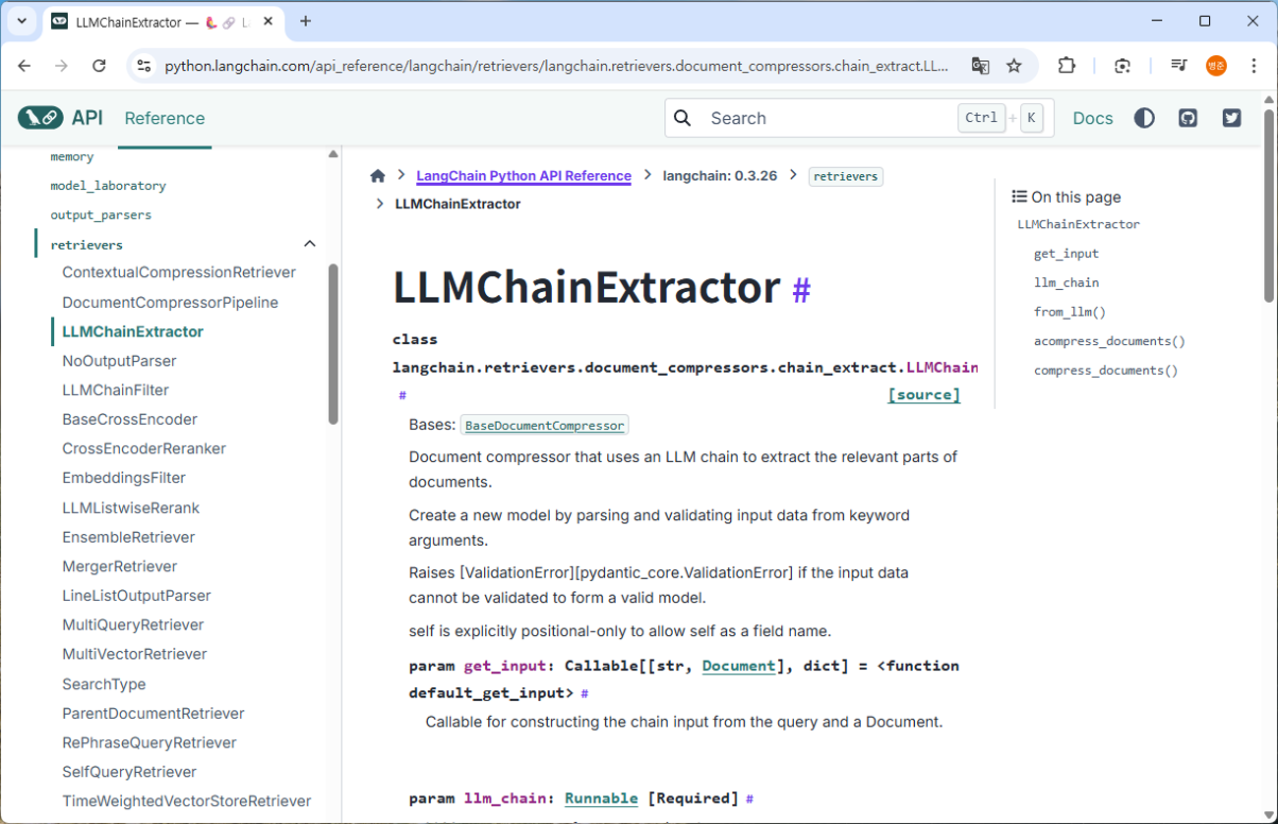Click the # permalink after default_get_input
1278x824 pixels.
584,693
